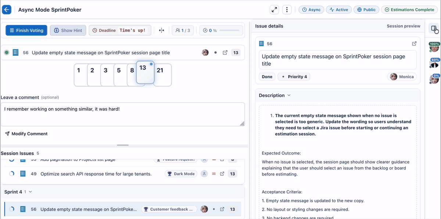441x219 pixels.
Task: Select the participant avatar showing 100%
Action: [x=434, y=47]
